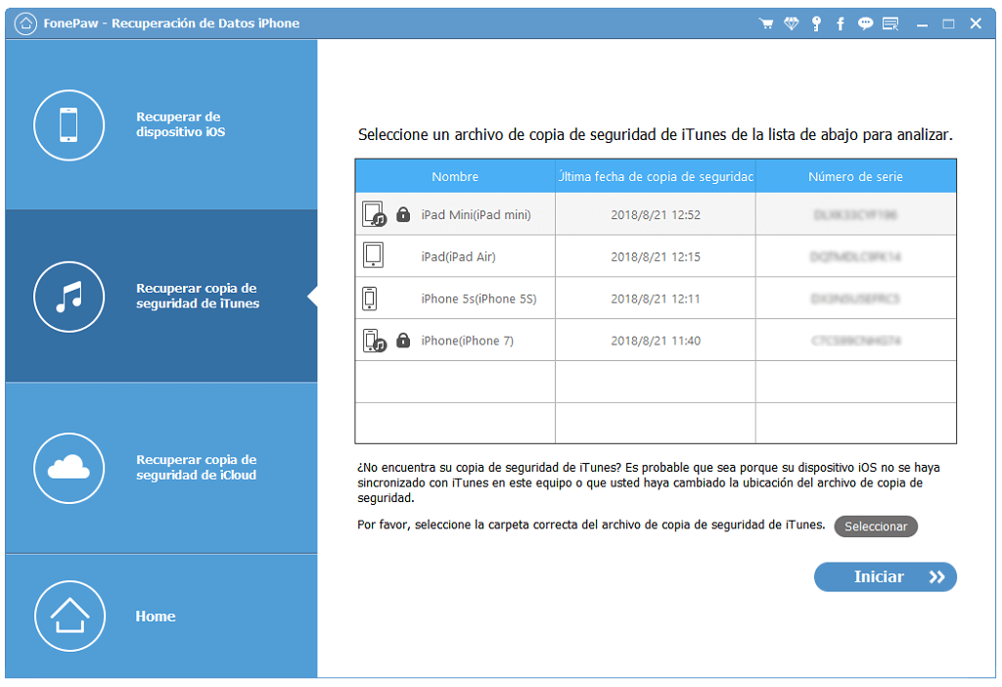1002x687 pixels.
Task: Minimize the FonePaw window
Action: coord(922,24)
